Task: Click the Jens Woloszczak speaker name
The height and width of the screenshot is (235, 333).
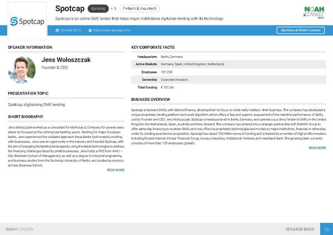Action: tap(66, 60)
